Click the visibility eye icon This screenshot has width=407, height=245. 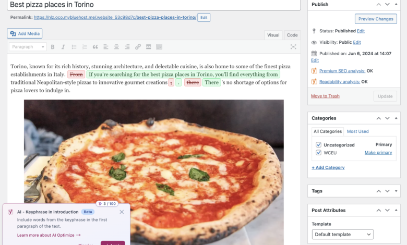click(314, 42)
